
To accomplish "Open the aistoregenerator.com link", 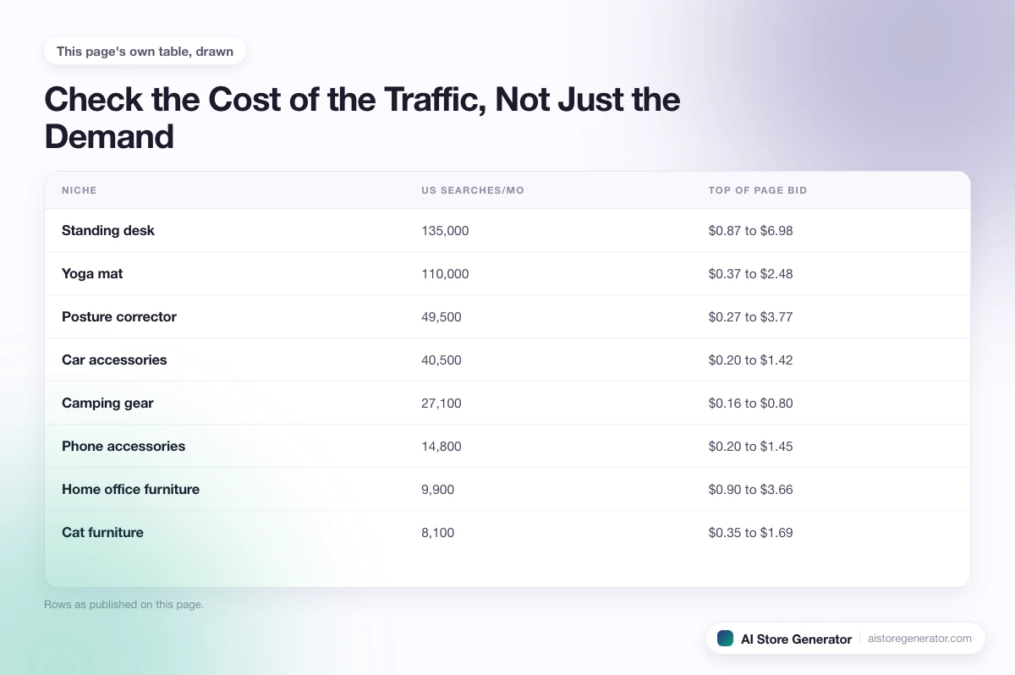I will click(x=919, y=639).
